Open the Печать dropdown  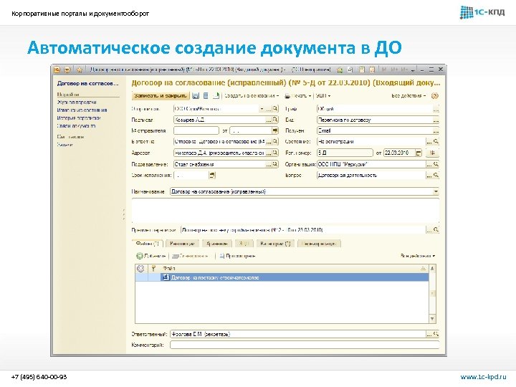(x=297, y=96)
